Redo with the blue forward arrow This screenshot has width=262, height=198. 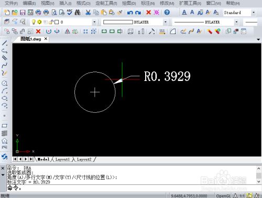138,13
